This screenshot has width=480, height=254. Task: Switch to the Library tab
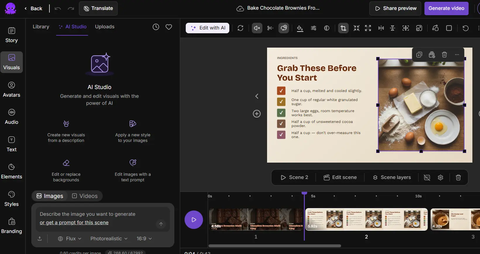coord(41,27)
